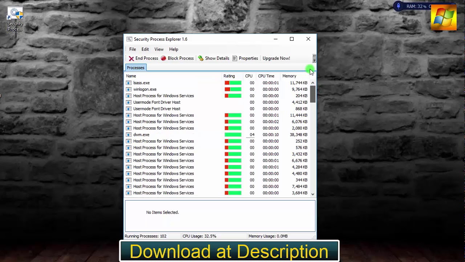Click the process list scroll down arrow
The height and width of the screenshot is (262, 465).
coord(312,194)
